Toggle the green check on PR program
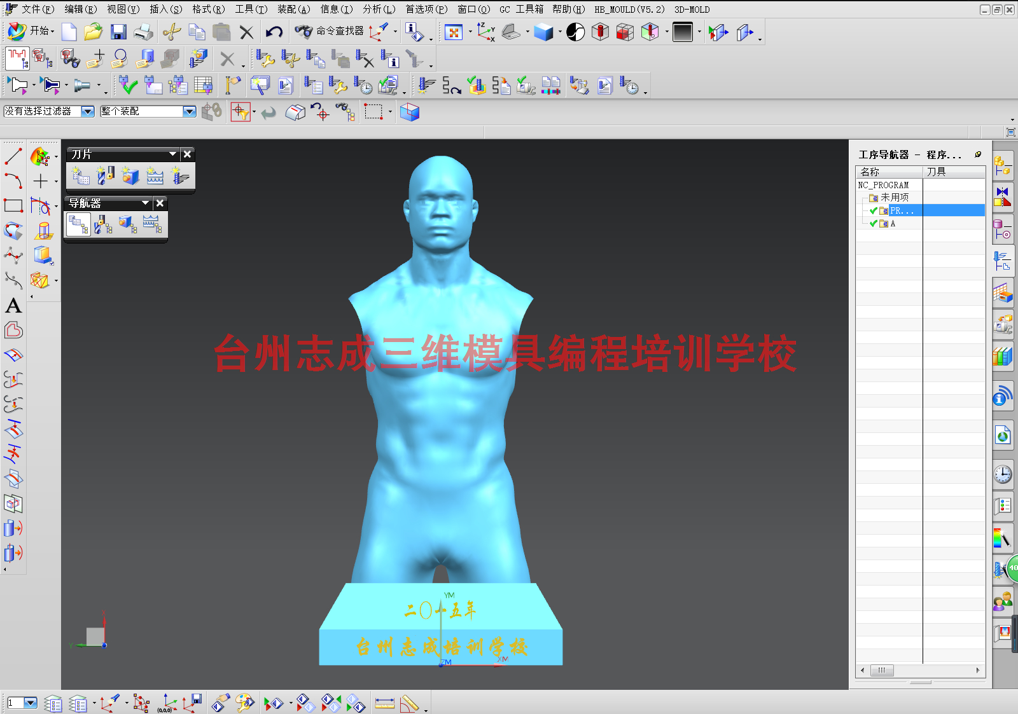Image resolution: width=1018 pixels, height=714 pixels. [x=874, y=210]
